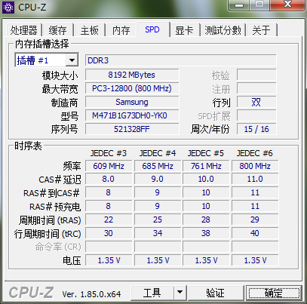Image resolution: width=307 pixels, height=304 pixels.
Task: Select the Samsung manufacturer value
Action: point(132,102)
